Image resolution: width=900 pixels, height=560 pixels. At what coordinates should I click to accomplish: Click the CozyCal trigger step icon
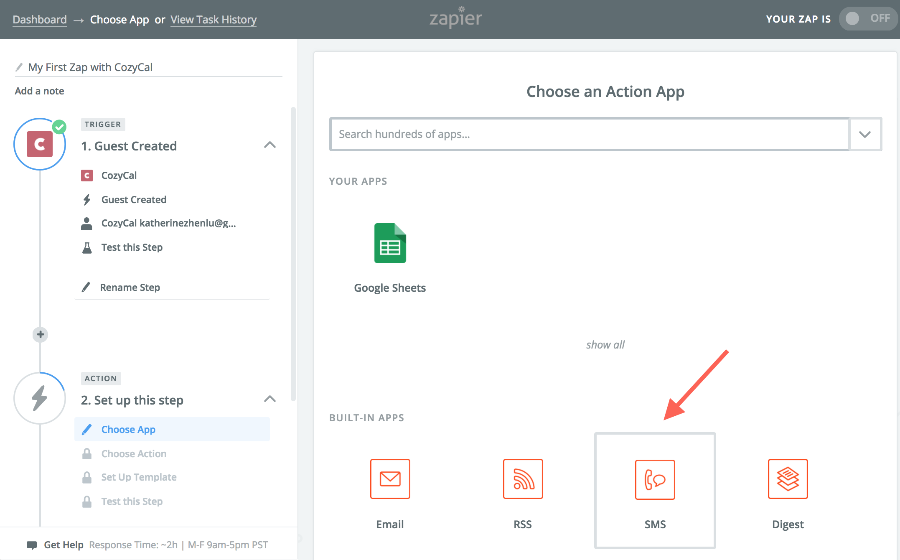click(x=40, y=144)
